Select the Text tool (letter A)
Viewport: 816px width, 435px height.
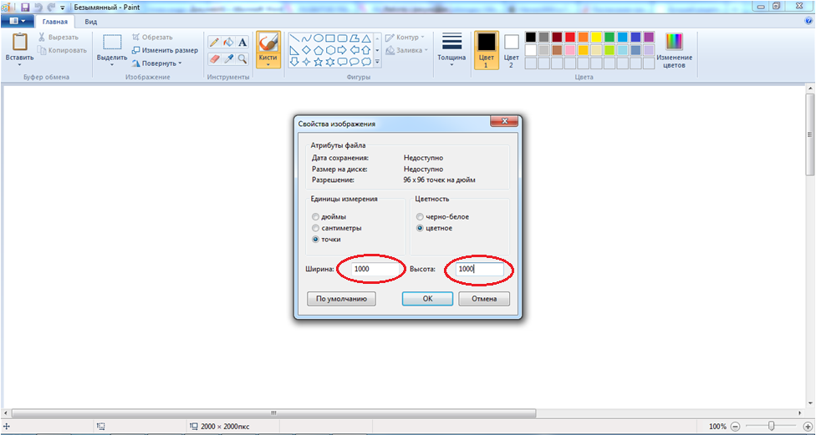pos(242,43)
